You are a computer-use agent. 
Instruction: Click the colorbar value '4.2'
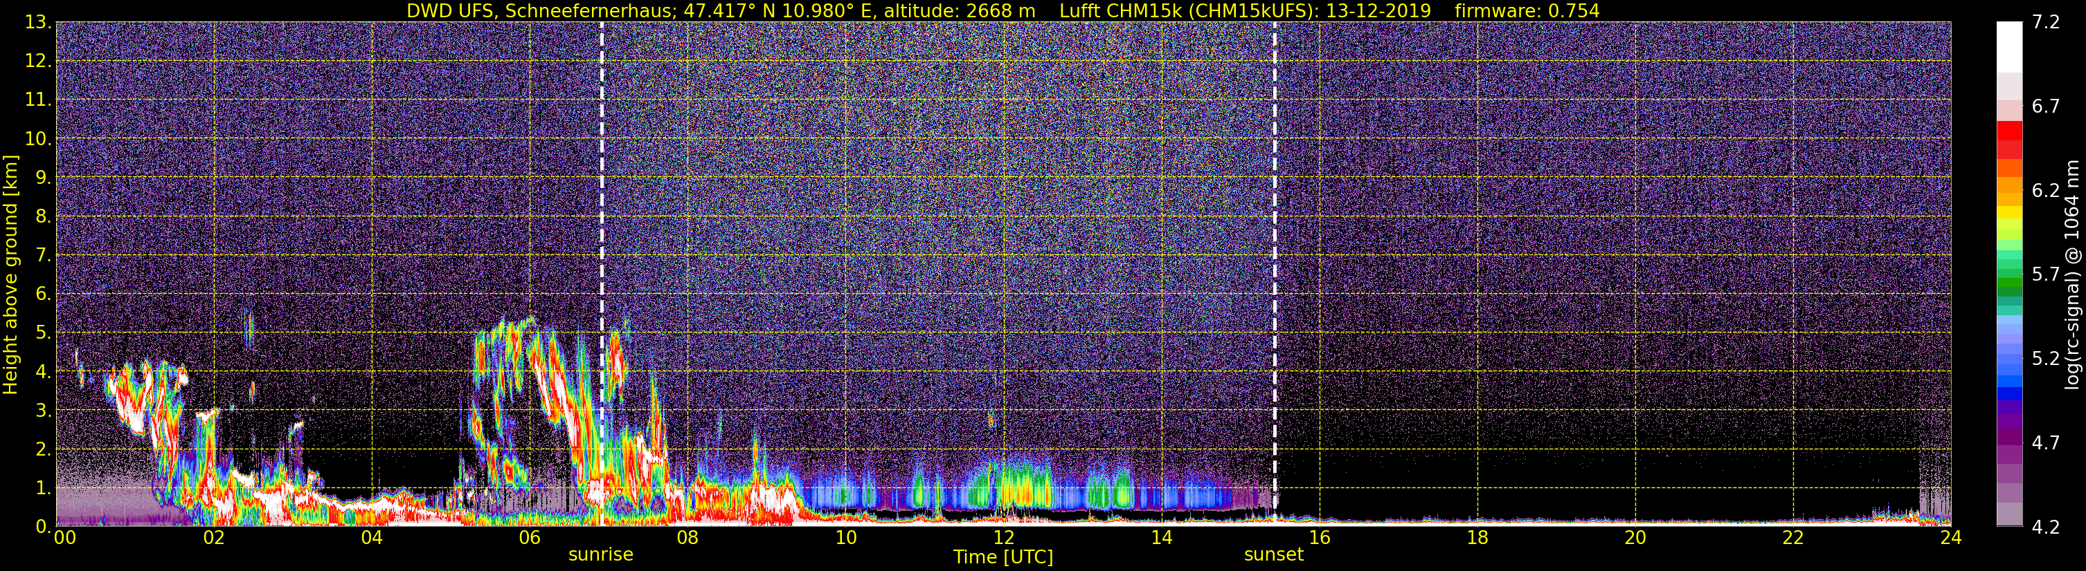(2046, 527)
